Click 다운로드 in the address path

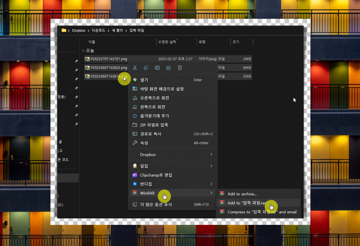click(99, 31)
